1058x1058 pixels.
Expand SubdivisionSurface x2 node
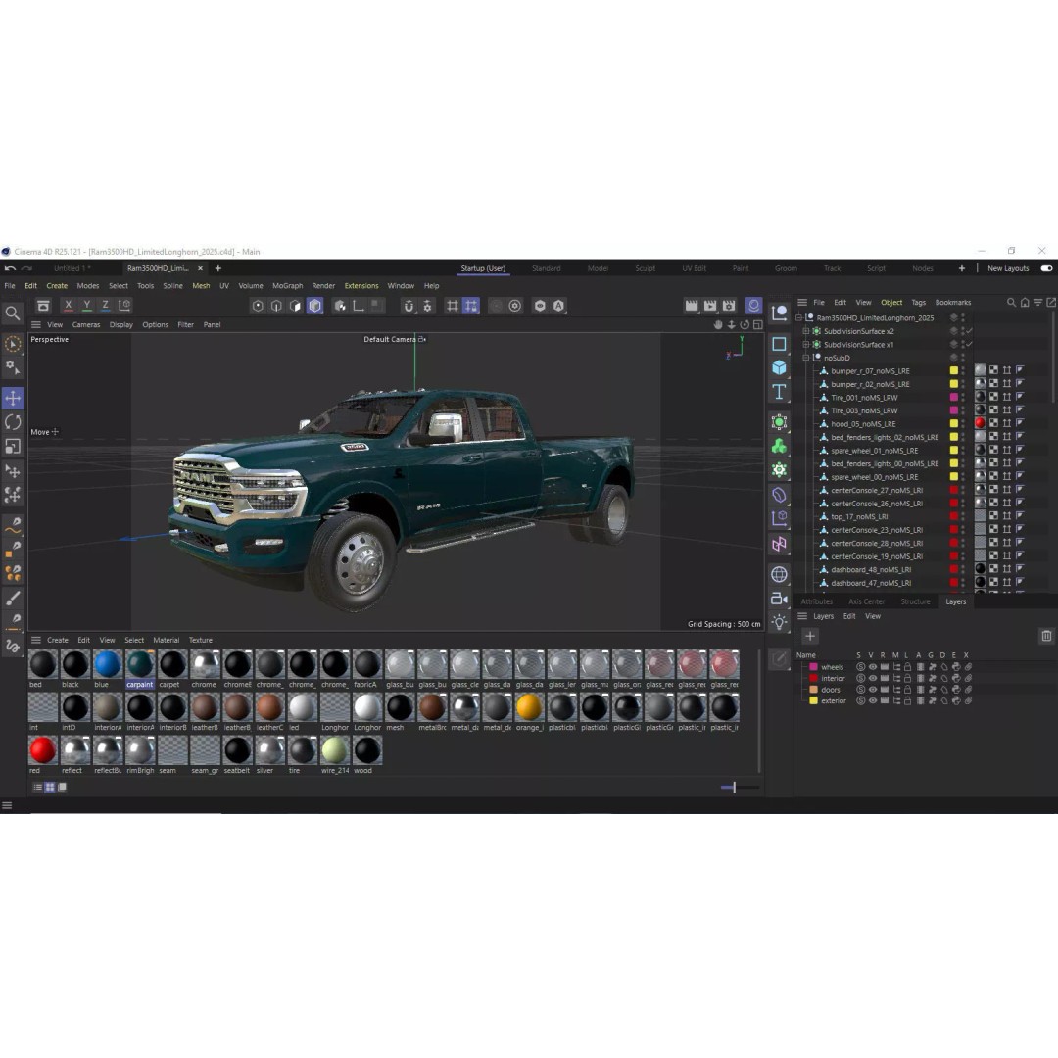click(x=805, y=331)
